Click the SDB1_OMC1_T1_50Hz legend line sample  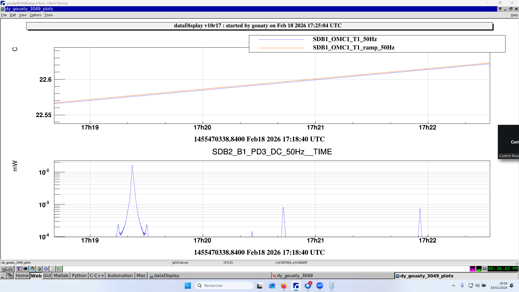281,39
